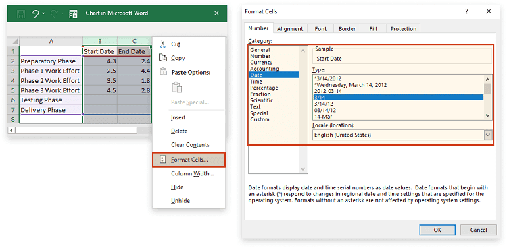Switch to the Fill tab
The width and height of the screenshot is (507, 248).
[x=373, y=29]
